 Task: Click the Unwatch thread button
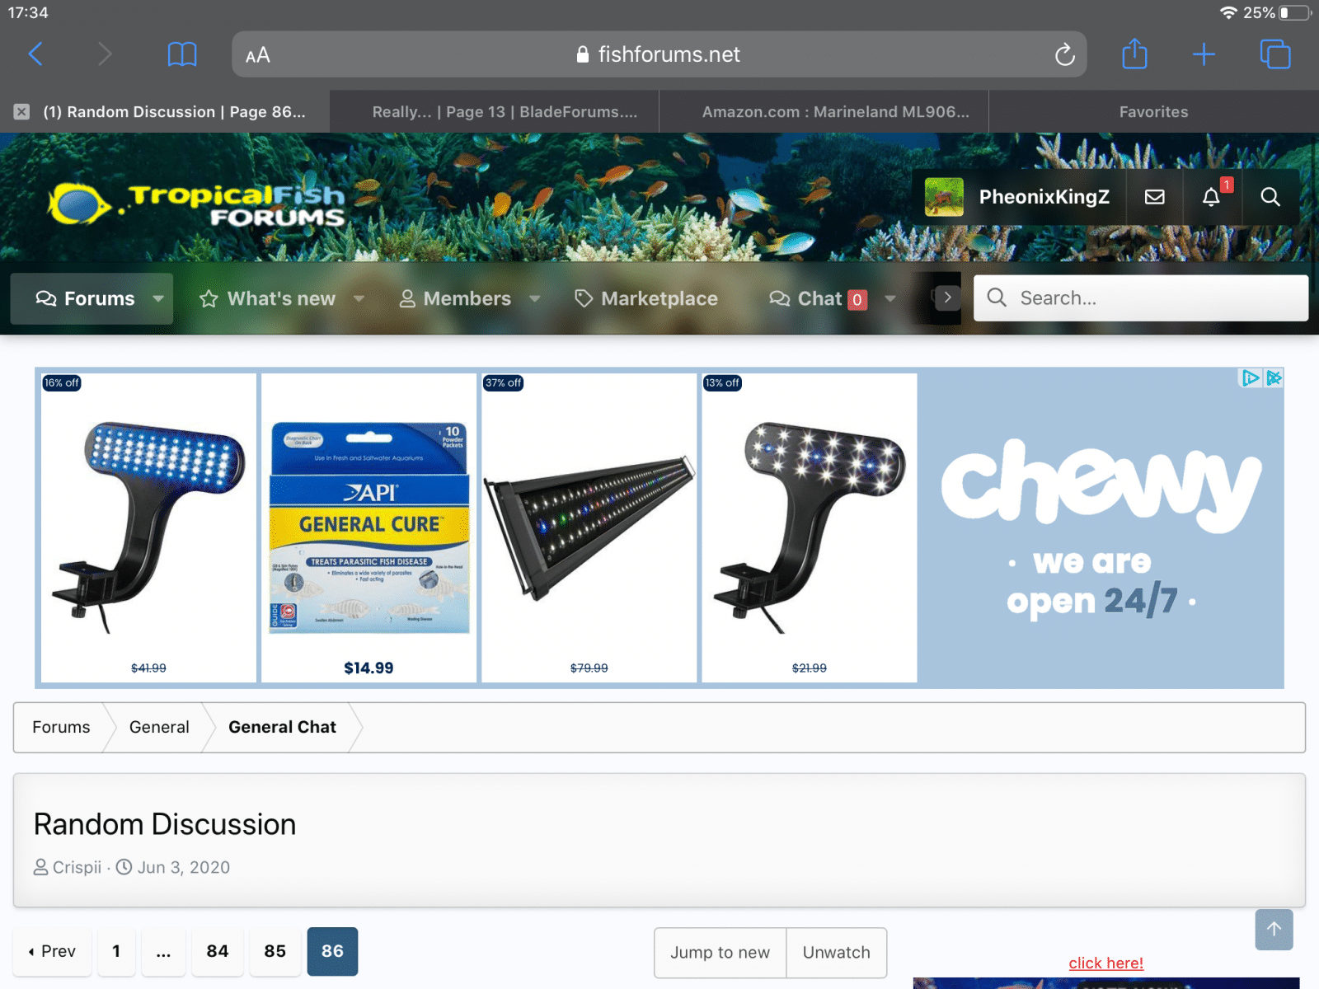tap(836, 953)
